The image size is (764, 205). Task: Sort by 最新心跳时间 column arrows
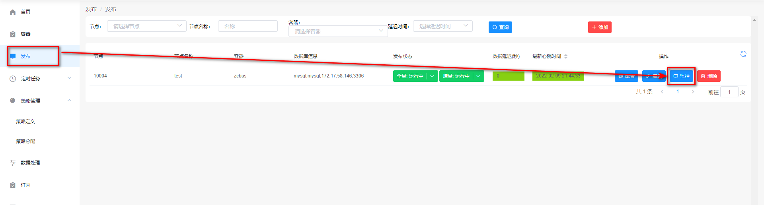566,56
